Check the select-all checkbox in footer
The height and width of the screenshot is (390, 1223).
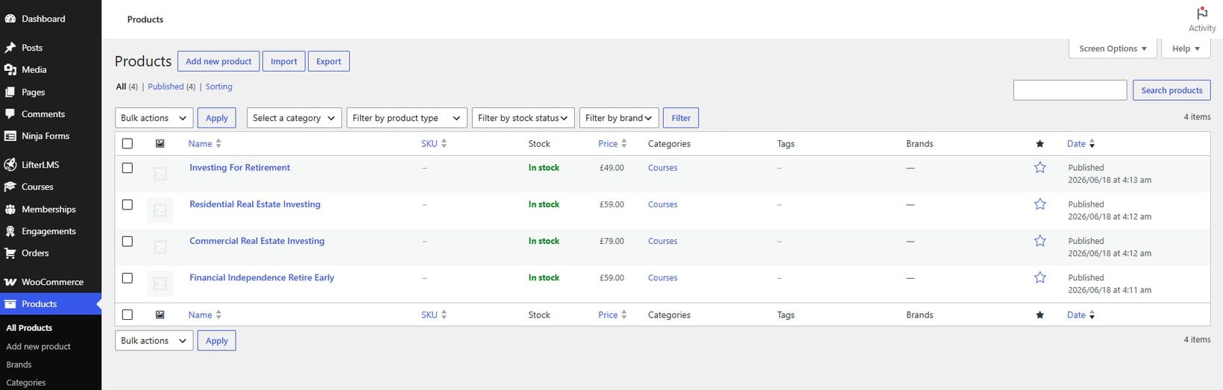[x=128, y=315]
